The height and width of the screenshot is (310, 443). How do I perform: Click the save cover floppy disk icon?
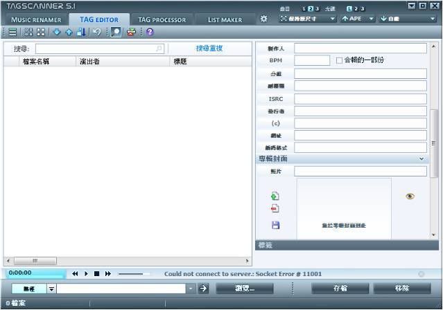275,225
